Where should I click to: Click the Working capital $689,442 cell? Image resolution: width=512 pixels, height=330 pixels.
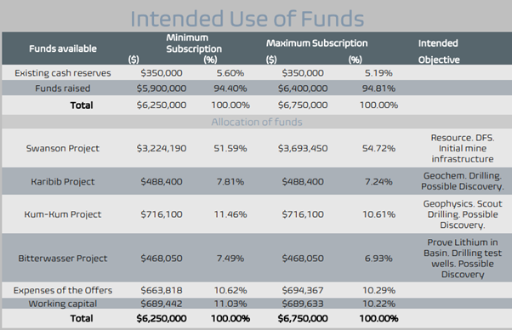162,304
